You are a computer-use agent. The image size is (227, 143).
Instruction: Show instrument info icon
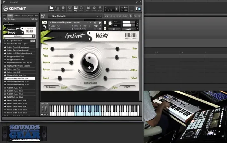pyautogui.click(x=100, y=23)
